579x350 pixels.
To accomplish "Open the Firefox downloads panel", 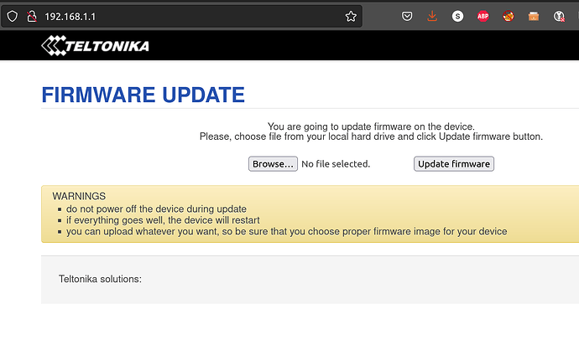I will click(432, 16).
